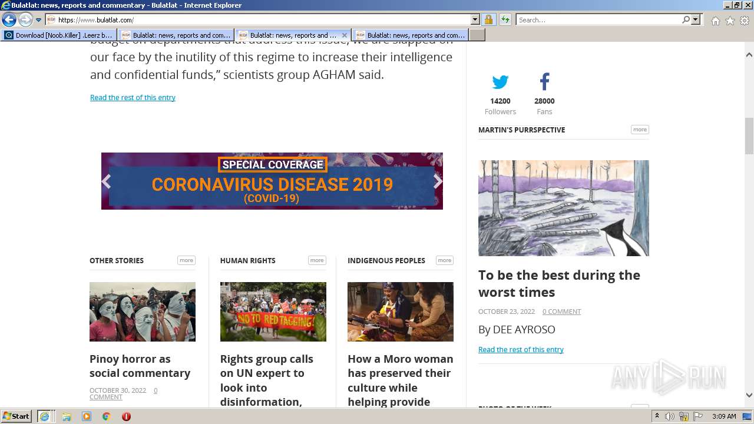Screen dimensions: 754x424
Task: Click the vertical scrollbar thumb
Action: tap(749, 135)
